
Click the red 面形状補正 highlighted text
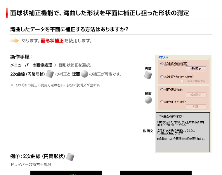click(52, 41)
